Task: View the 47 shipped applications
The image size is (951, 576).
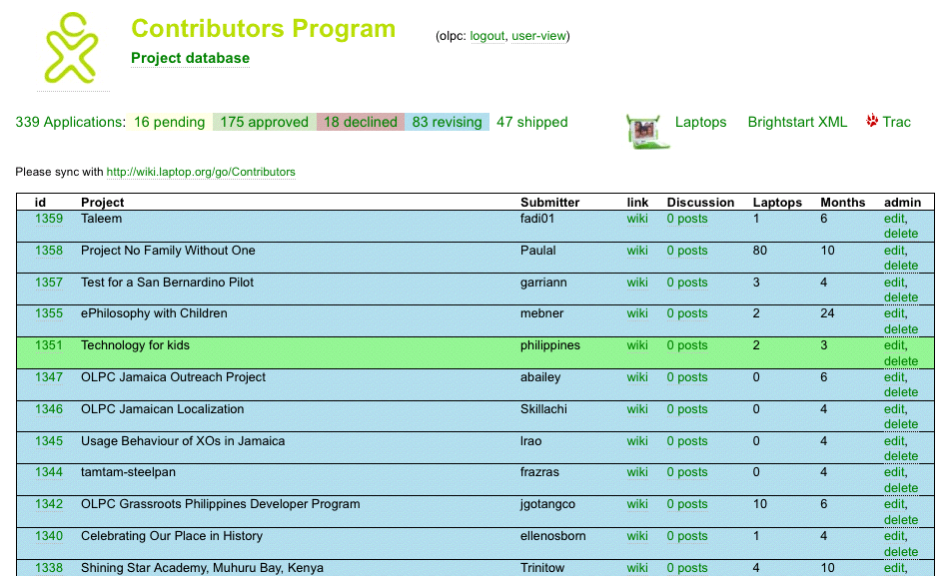Action: tap(531, 122)
